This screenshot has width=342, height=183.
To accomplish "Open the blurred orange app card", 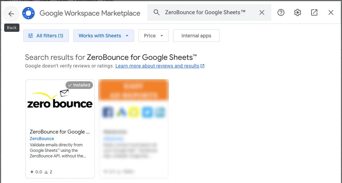I will (134, 129).
